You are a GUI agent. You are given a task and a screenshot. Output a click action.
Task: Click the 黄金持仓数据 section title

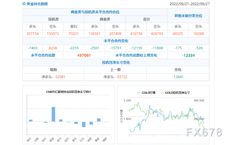[37, 4]
